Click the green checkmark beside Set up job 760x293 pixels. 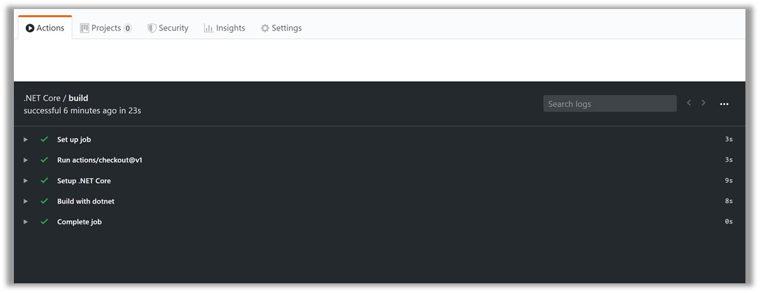(44, 140)
